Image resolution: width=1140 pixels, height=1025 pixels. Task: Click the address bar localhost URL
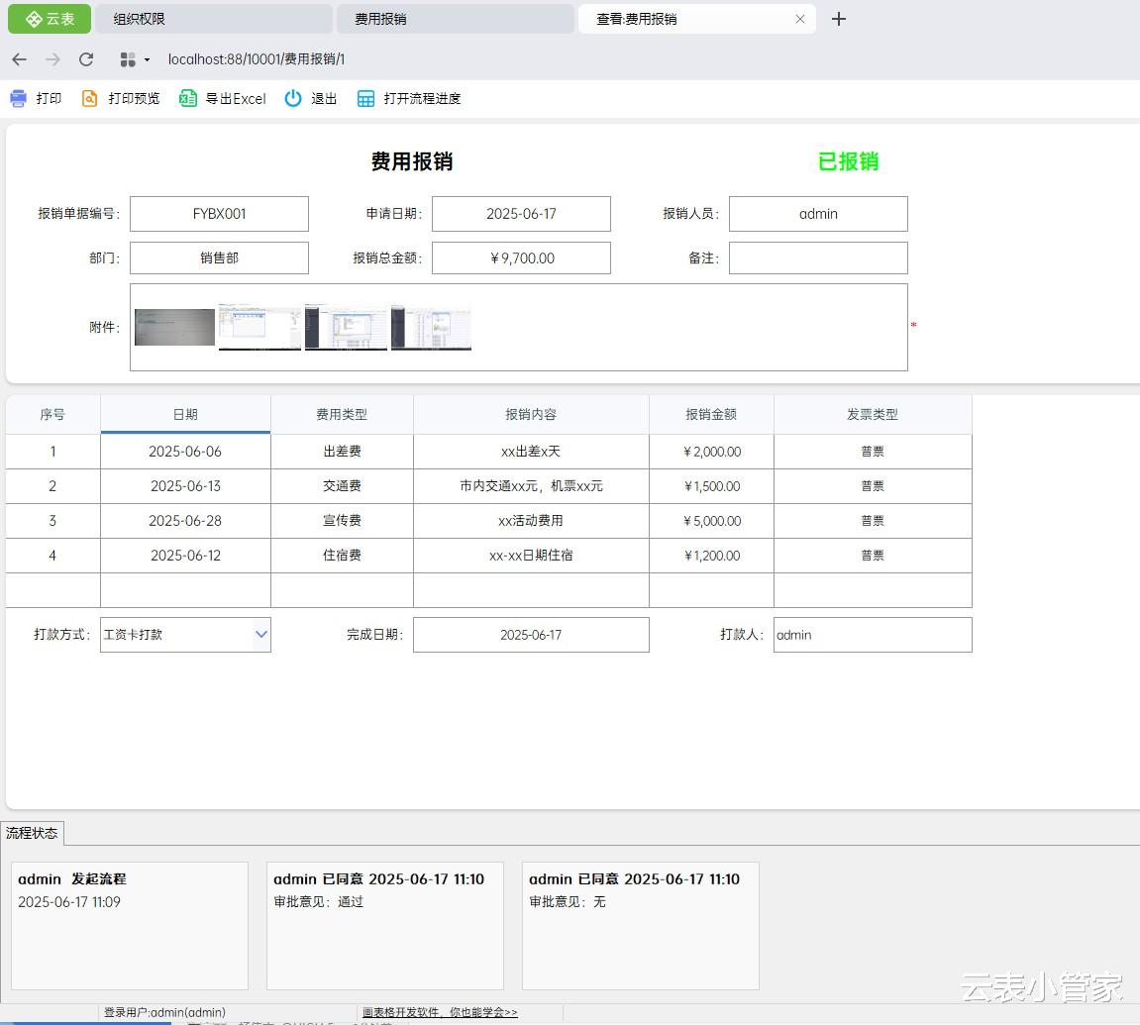tap(256, 59)
